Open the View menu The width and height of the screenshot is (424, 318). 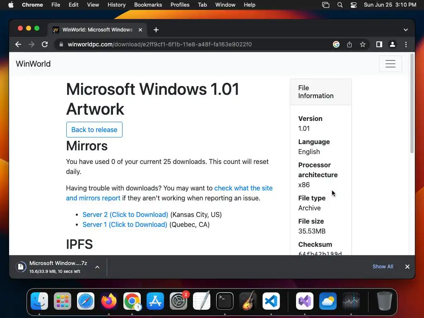tap(93, 5)
